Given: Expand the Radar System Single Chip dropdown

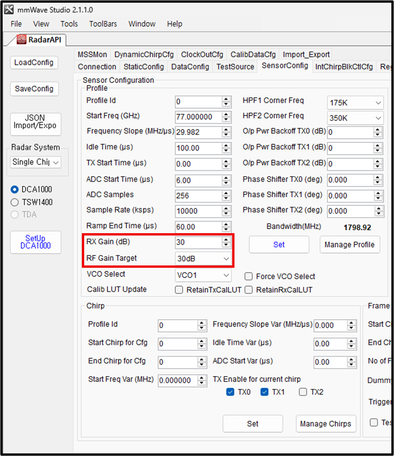Looking at the screenshot, I should pyautogui.click(x=35, y=162).
